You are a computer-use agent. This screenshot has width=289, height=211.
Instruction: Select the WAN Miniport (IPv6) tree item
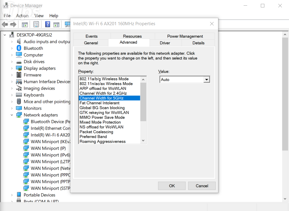point(50,155)
